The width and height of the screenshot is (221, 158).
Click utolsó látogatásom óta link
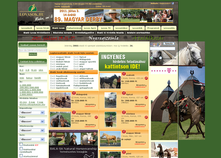pos(32,104)
